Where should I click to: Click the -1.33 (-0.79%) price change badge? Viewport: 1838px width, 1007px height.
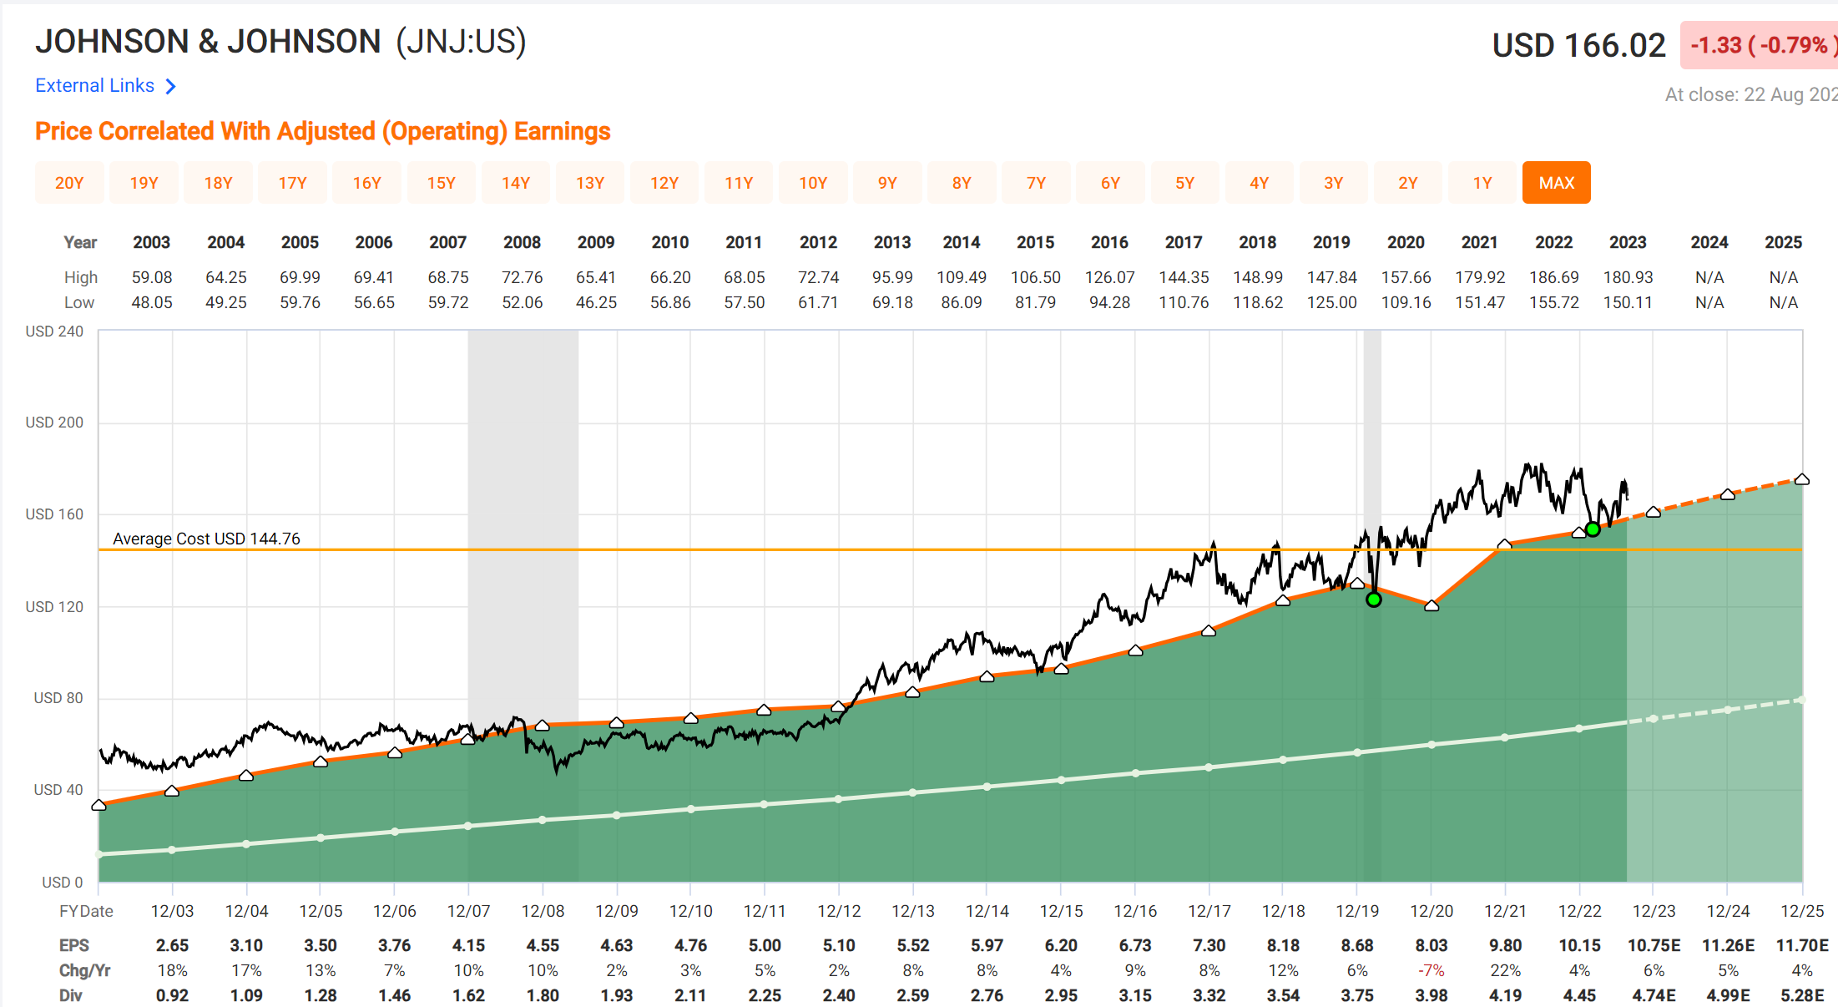tap(1757, 45)
